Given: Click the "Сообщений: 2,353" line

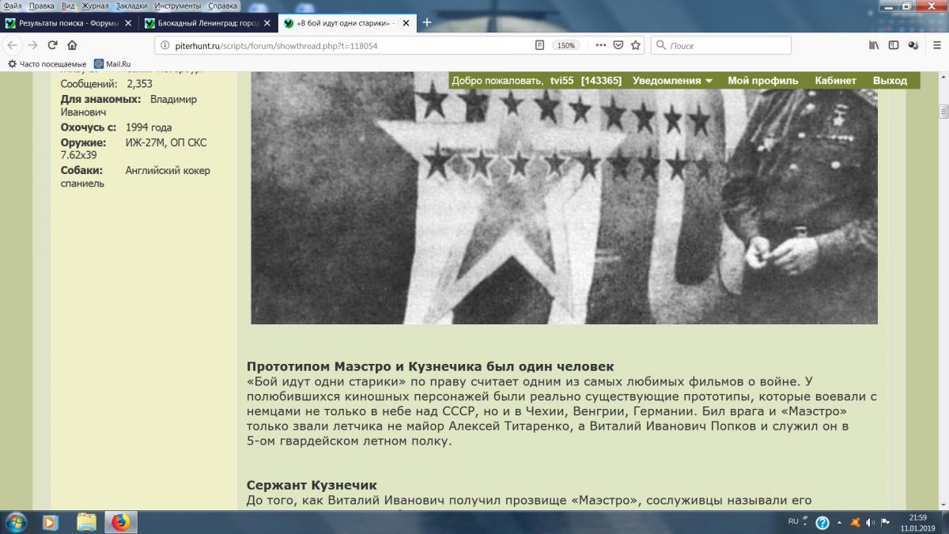Looking at the screenshot, I should (107, 84).
